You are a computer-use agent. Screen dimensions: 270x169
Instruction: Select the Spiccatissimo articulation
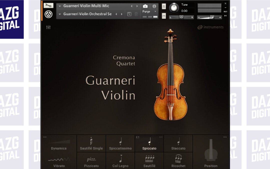120,143
